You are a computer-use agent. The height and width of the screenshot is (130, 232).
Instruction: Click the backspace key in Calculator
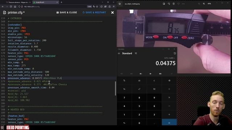point(169,81)
